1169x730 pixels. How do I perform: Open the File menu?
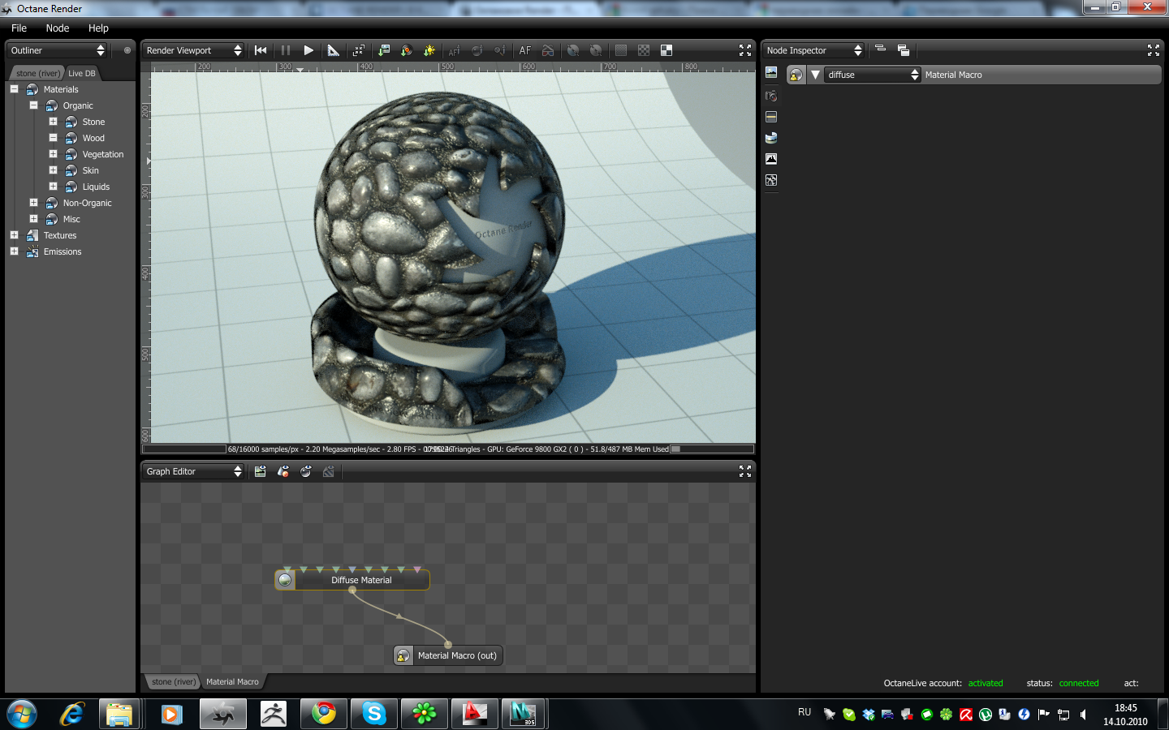pyautogui.click(x=19, y=28)
